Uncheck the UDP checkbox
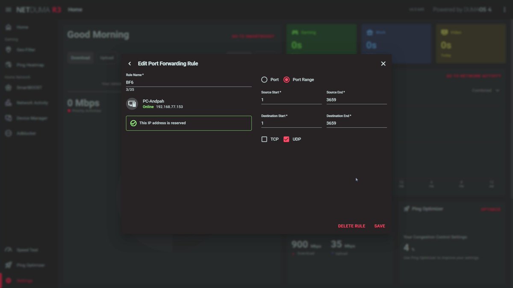Image resolution: width=513 pixels, height=288 pixels. pyautogui.click(x=286, y=139)
